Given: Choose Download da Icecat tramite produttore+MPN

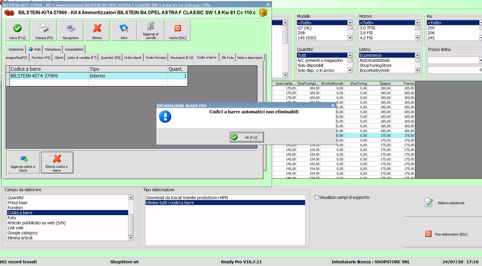Looking at the screenshot, I should [x=225, y=198].
